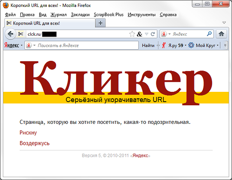Viewport: 232px width, 180px height.
Task: Click the Найти button
Action: [148, 45]
